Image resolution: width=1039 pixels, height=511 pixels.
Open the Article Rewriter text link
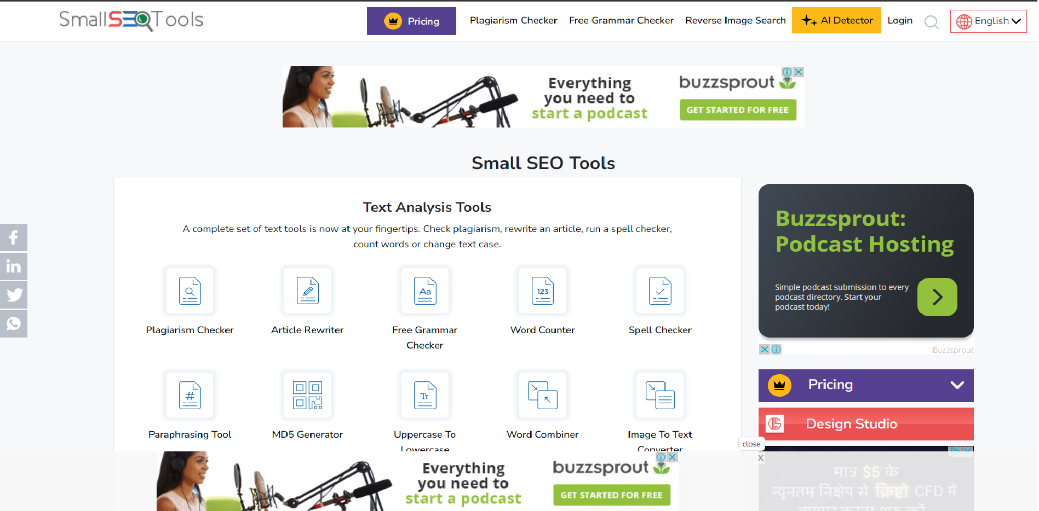[x=307, y=330]
